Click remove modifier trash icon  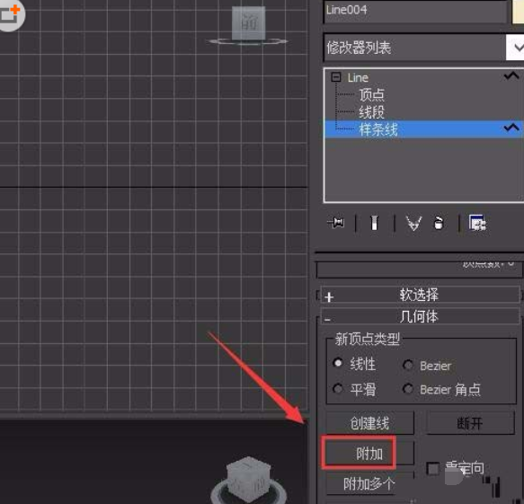439,223
